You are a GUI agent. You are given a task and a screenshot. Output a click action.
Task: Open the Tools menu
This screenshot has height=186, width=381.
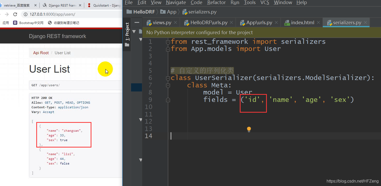click(250, 3)
